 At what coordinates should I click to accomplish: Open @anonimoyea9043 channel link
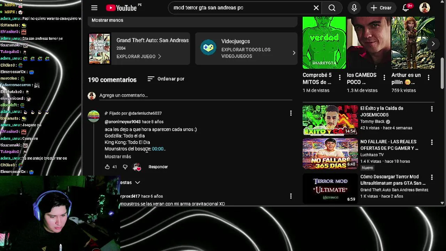point(123,122)
